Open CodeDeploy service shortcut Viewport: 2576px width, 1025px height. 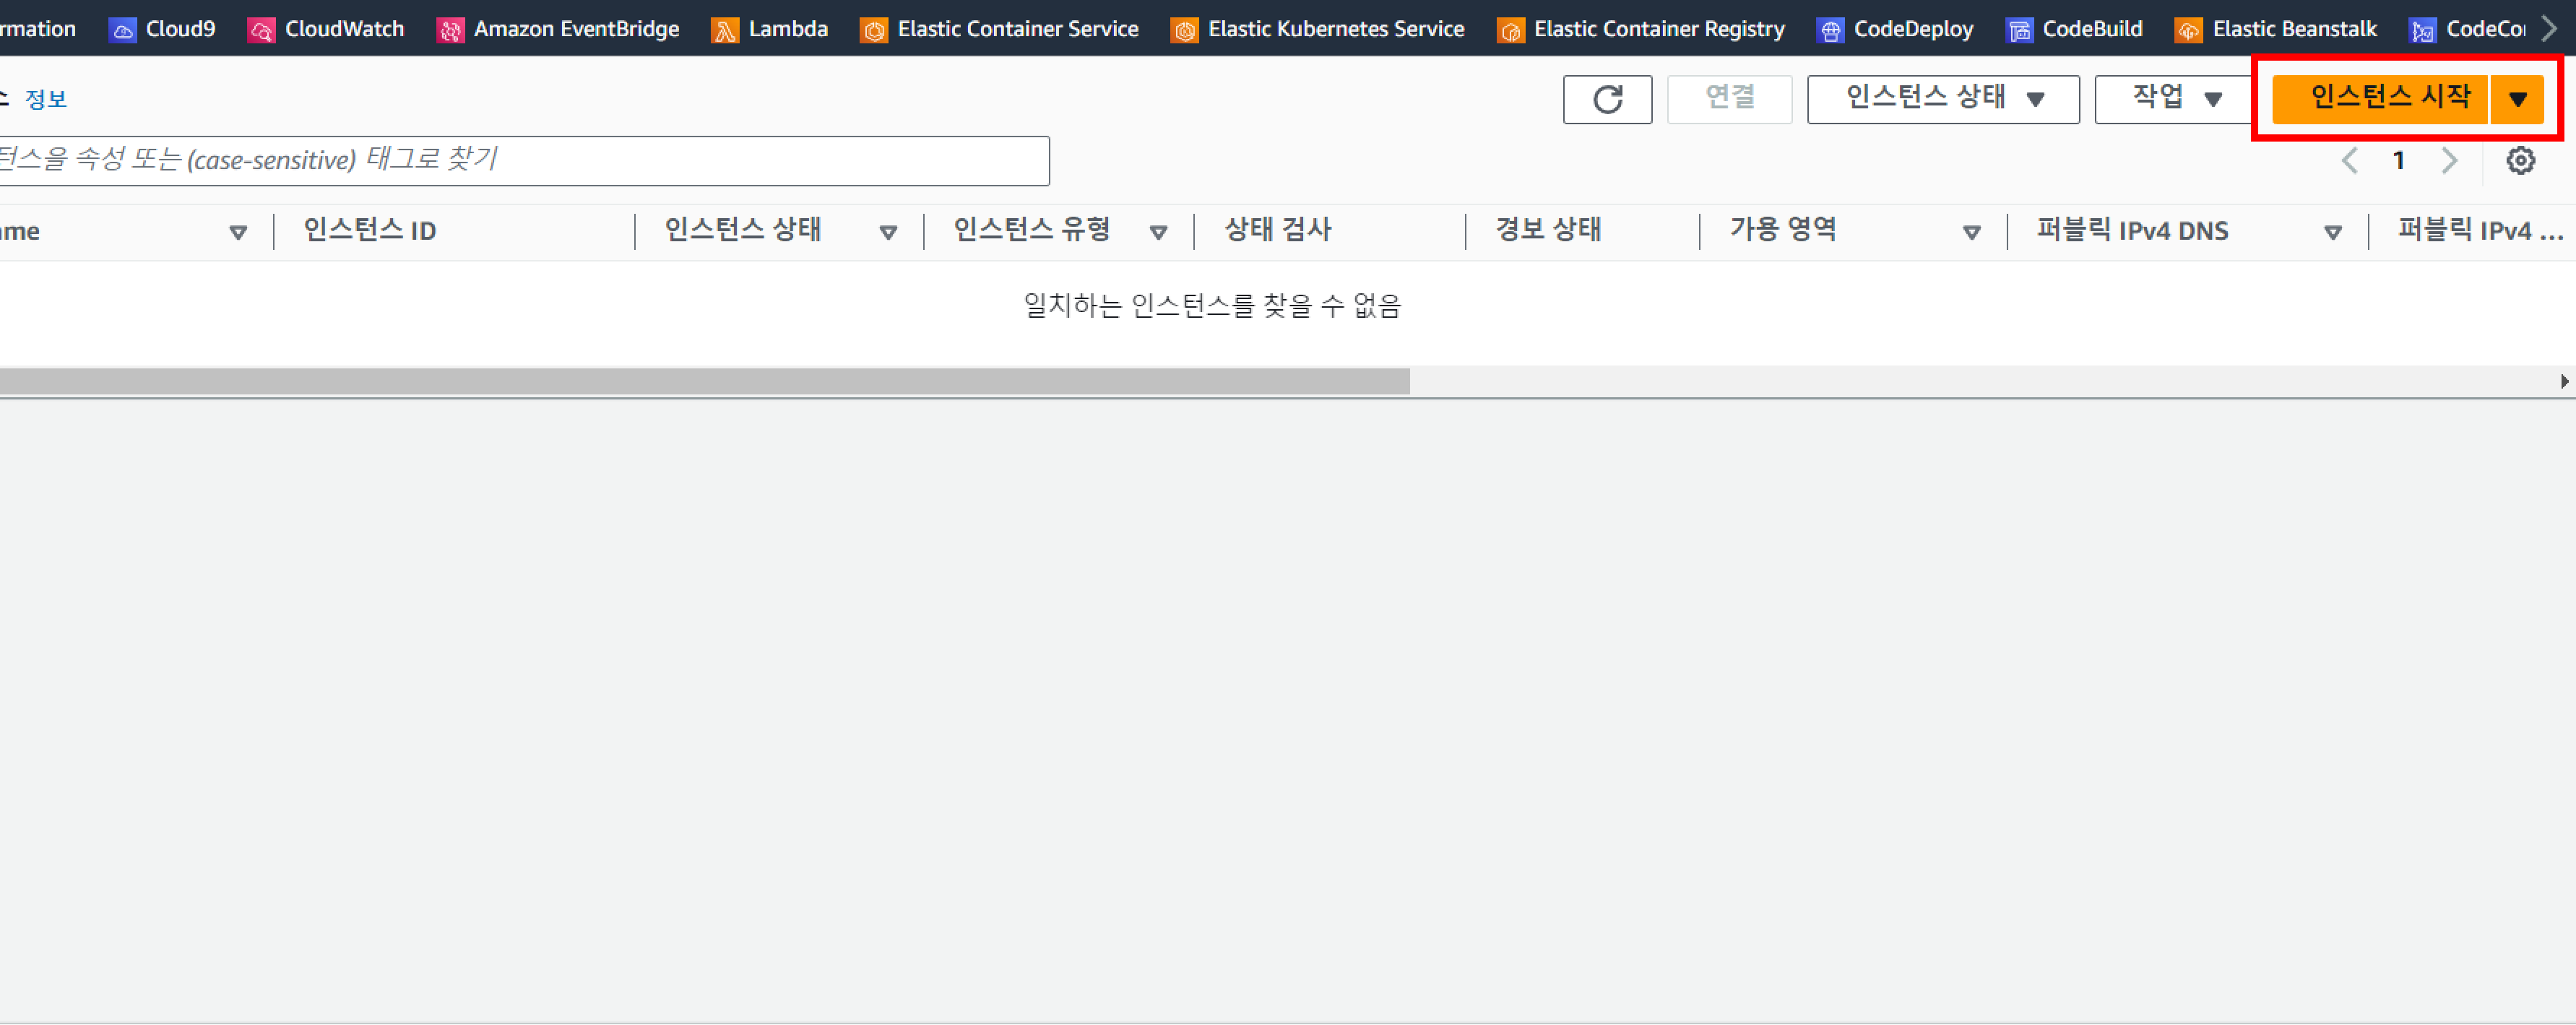[1895, 29]
